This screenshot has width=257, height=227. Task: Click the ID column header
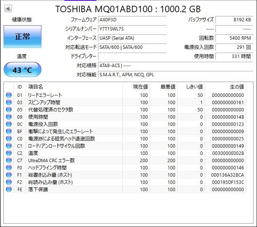pyautogui.click(x=20, y=87)
